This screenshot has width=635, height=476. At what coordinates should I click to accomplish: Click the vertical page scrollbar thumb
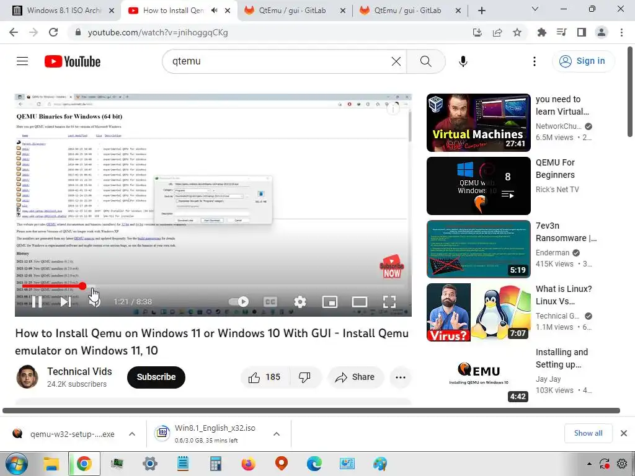(x=630, y=93)
